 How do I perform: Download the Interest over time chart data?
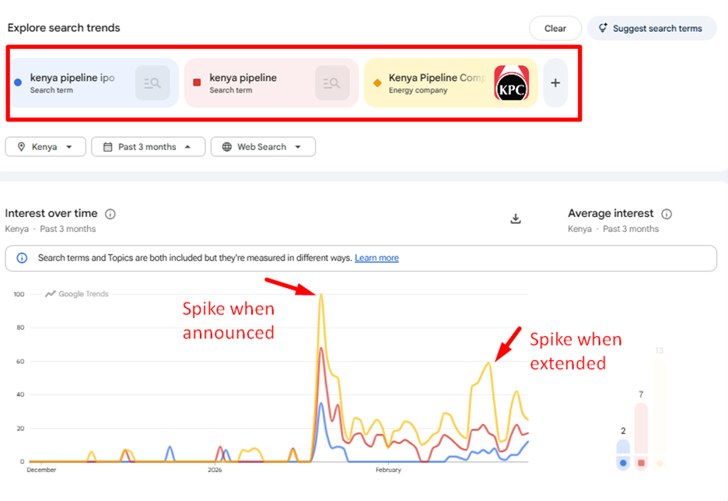(515, 219)
